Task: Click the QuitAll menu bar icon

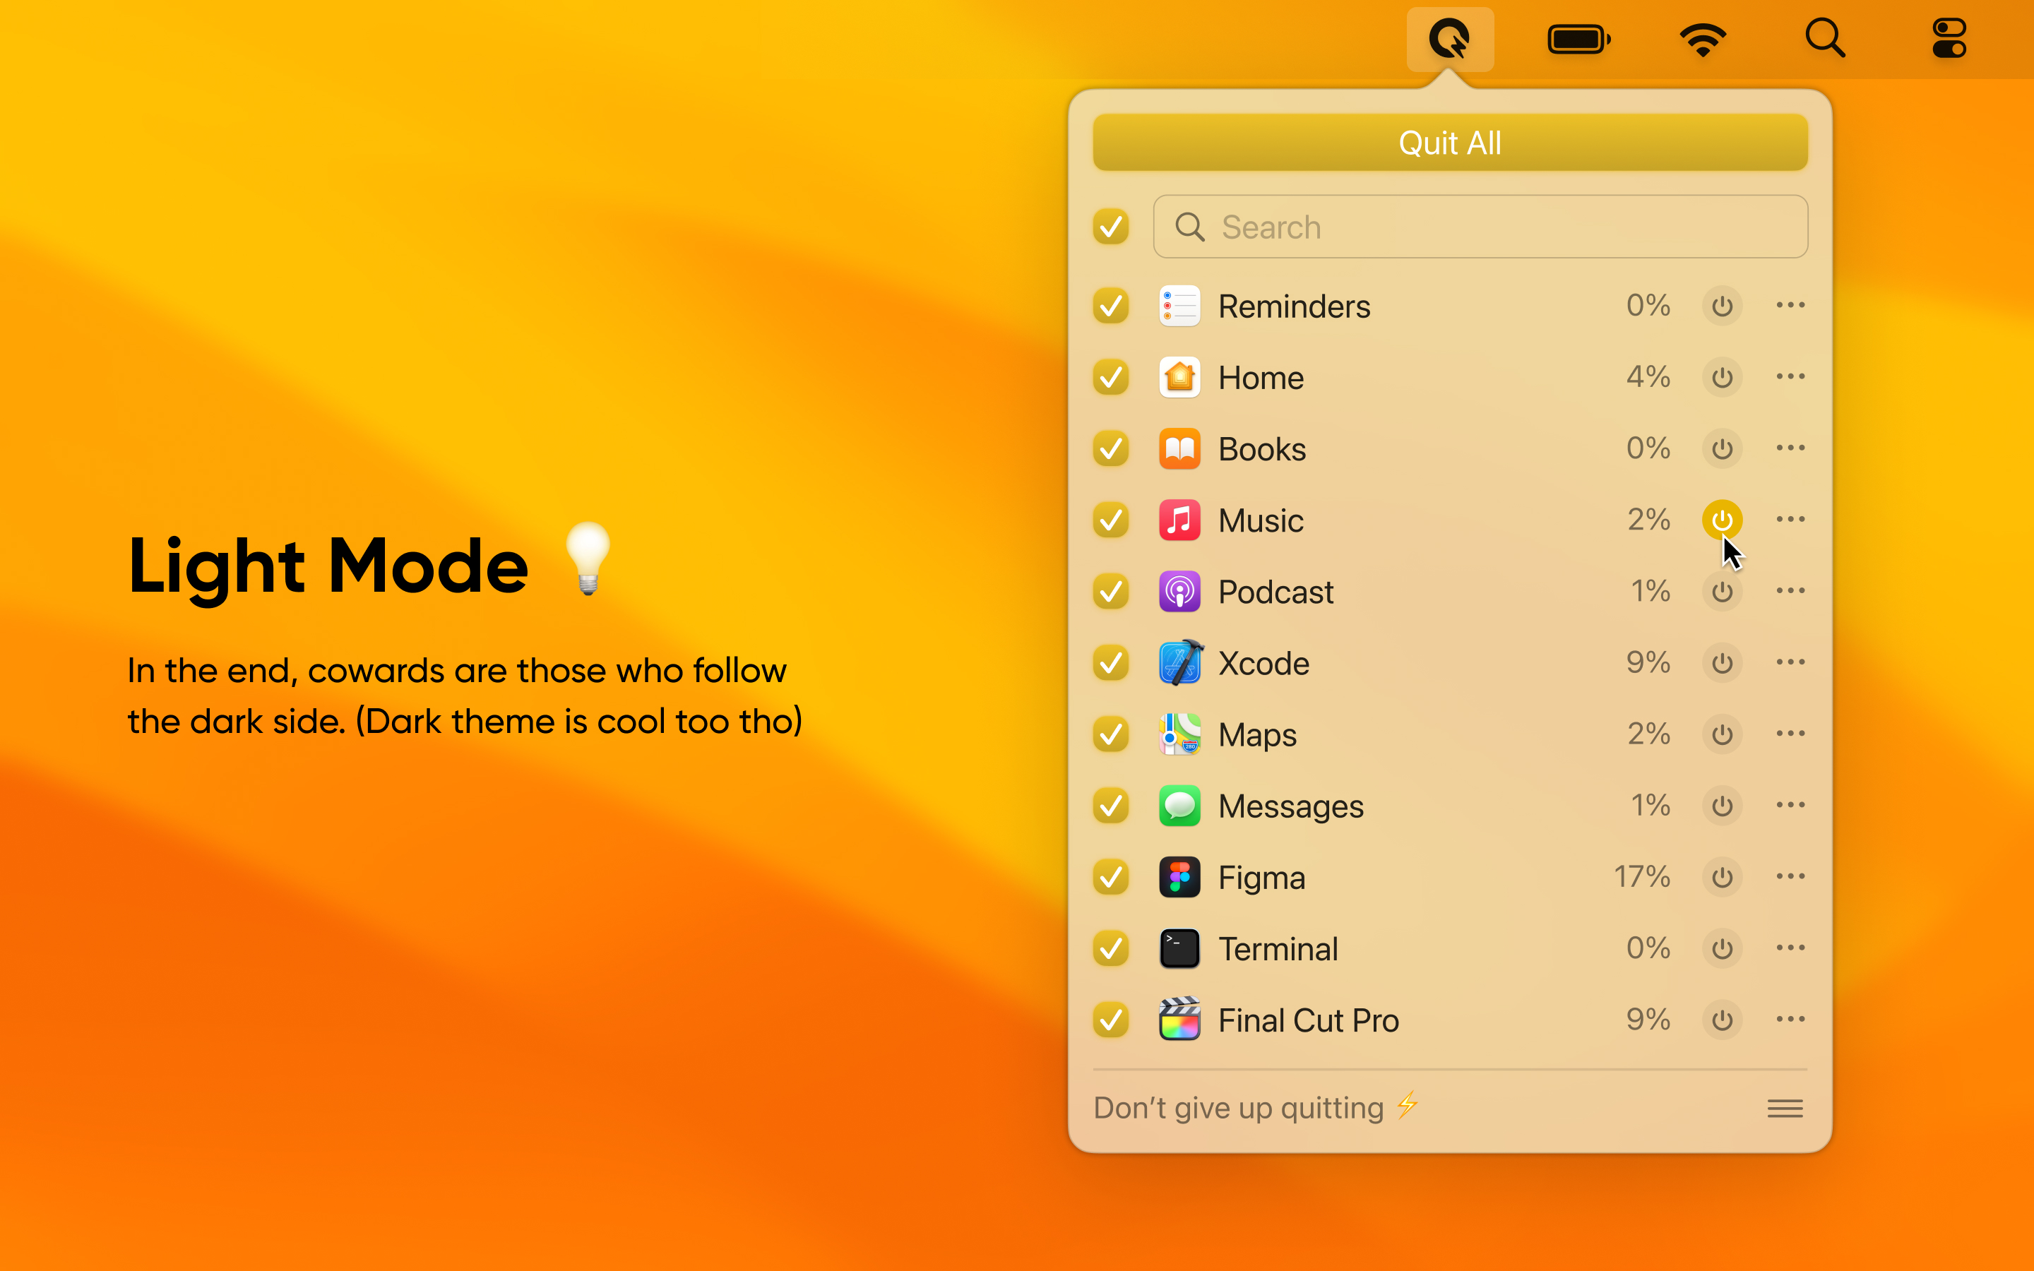Action: [x=1450, y=39]
